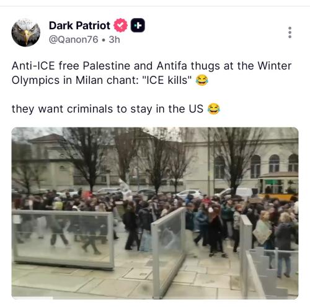Click the left glass barrier in video
Image resolution: width=310 pixels, height=307 pixels.
point(63,239)
